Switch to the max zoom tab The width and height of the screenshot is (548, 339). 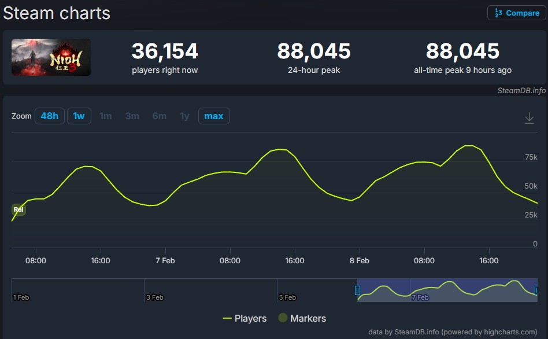click(x=214, y=116)
